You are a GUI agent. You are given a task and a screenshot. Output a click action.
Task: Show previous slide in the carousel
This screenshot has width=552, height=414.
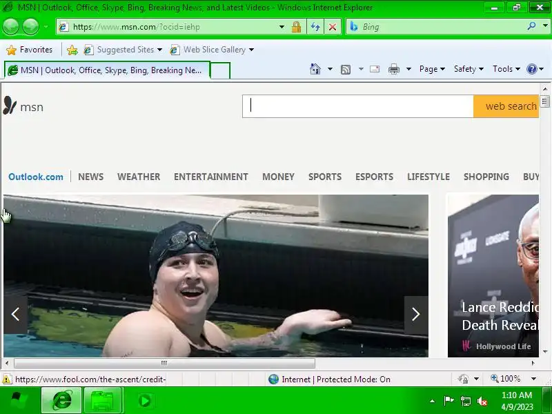[15, 315]
